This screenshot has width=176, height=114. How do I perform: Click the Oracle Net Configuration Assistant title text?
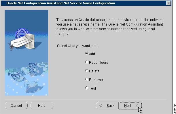[x=61, y=3]
